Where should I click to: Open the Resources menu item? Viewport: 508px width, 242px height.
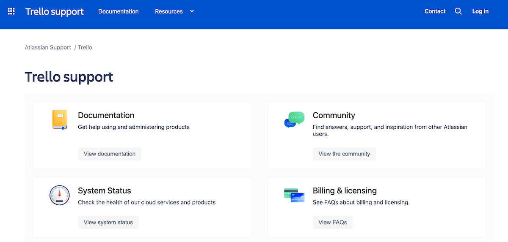point(169,11)
